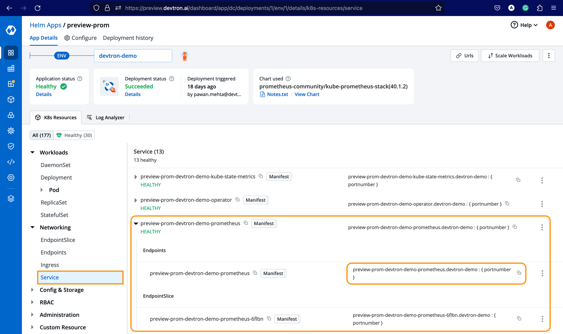Copy the demo-operator service name
This screenshot has height=334, width=563.
[x=238, y=199]
